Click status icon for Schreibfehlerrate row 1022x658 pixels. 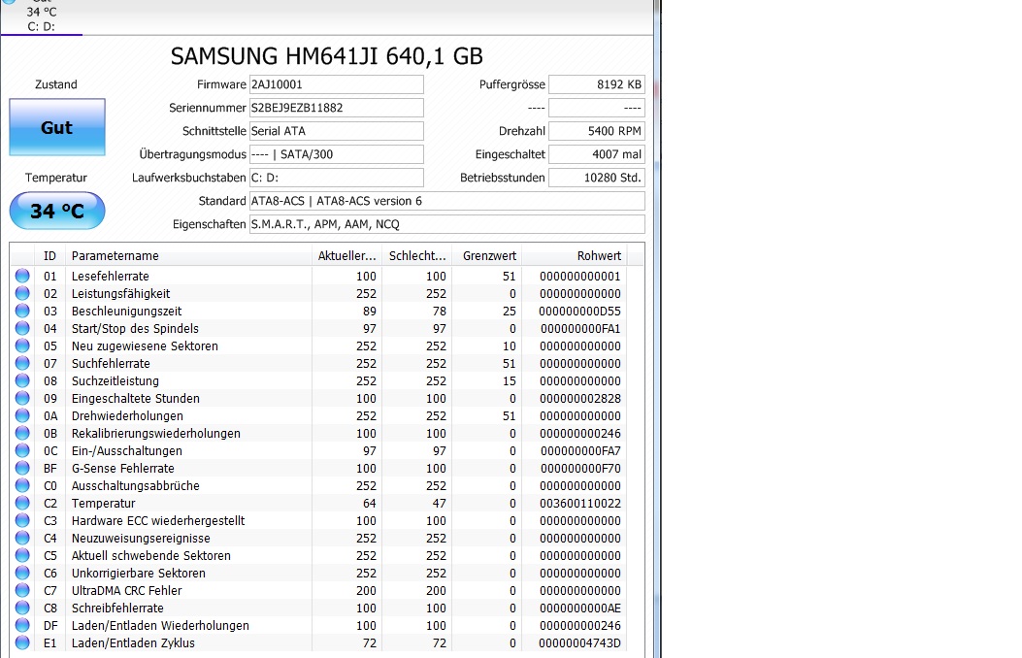[23, 608]
